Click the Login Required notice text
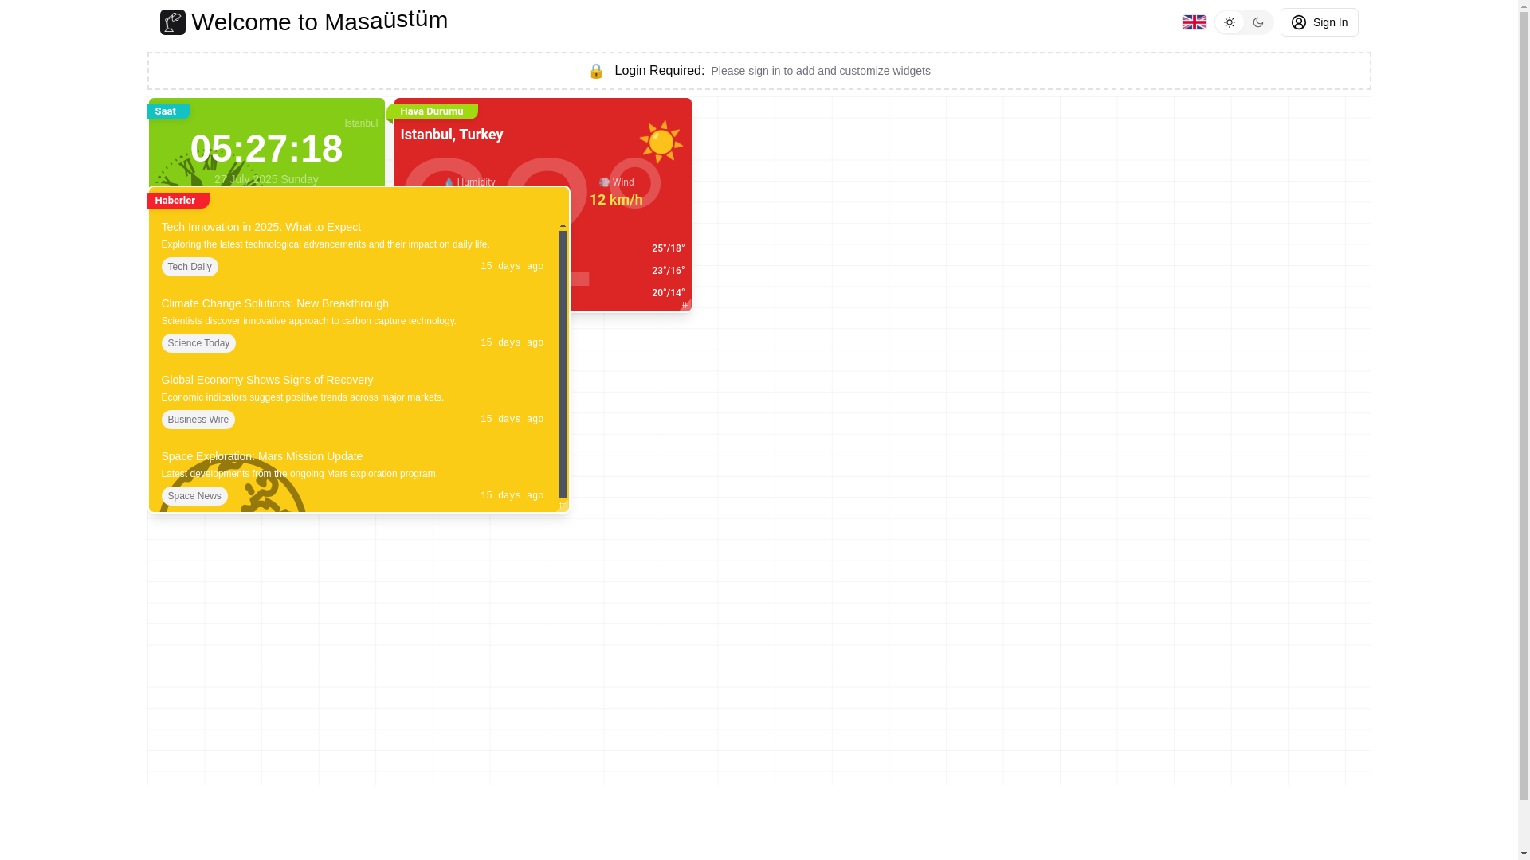1530x860 pixels. tap(659, 71)
